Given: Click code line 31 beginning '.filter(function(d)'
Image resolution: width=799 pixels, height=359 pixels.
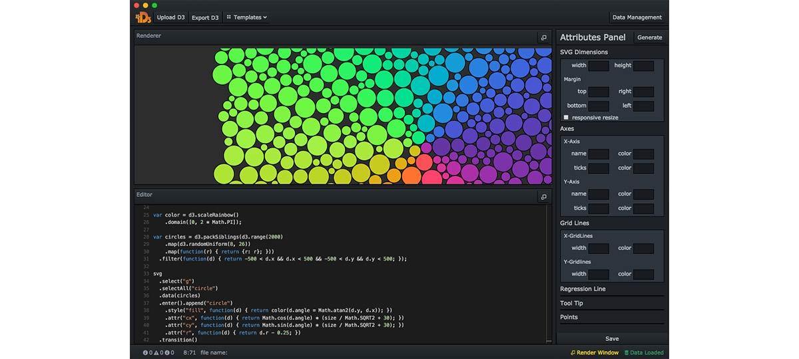Looking at the screenshot, I should 283,259.
